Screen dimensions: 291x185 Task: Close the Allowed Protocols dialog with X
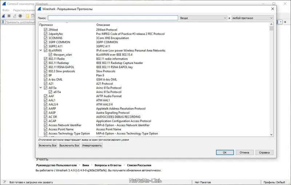click(x=272, y=9)
